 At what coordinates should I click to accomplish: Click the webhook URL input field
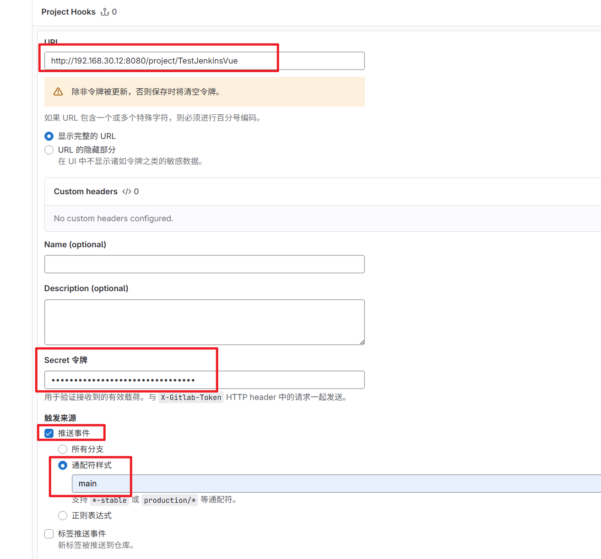[x=204, y=61]
